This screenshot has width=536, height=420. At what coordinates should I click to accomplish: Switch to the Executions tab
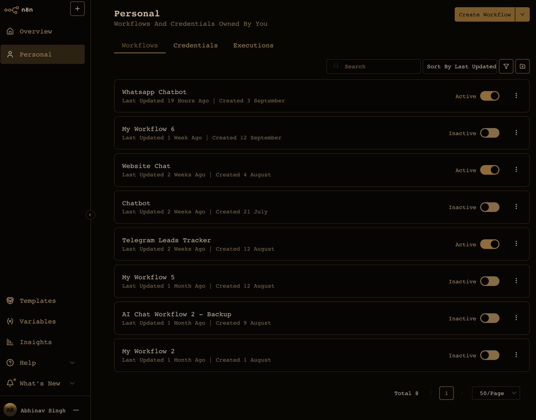click(253, 46)
